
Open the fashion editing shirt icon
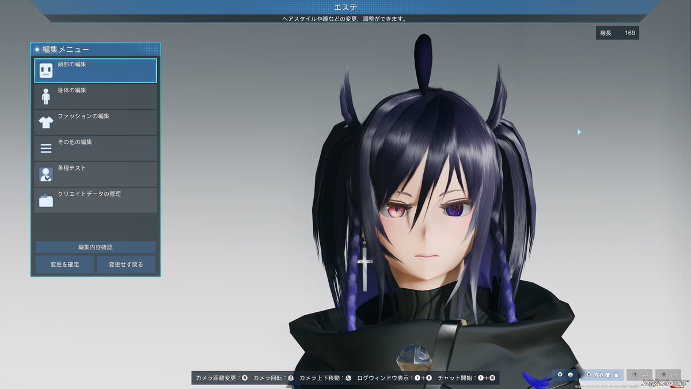[x=46, y=122]
